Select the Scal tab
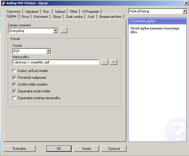189x156 pixels. [x=91, y=17]
